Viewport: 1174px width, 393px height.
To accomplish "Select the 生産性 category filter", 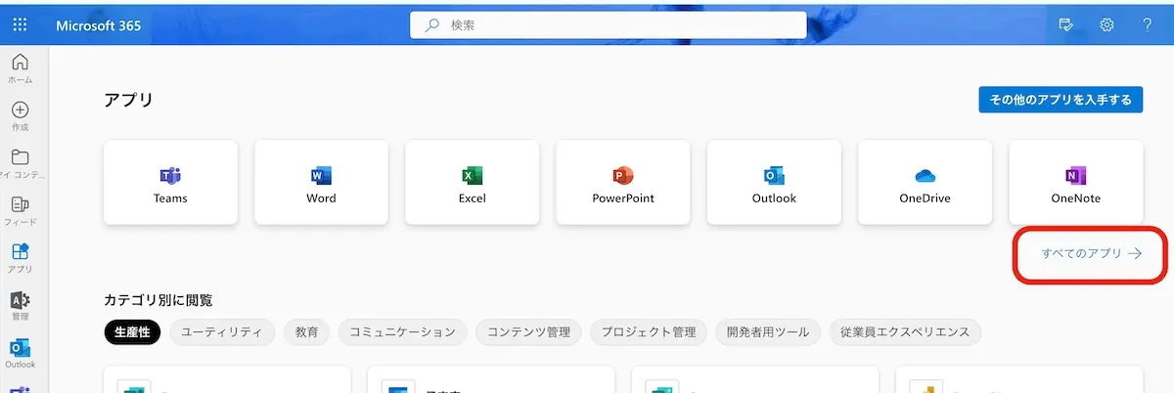I will pos(132,332).
